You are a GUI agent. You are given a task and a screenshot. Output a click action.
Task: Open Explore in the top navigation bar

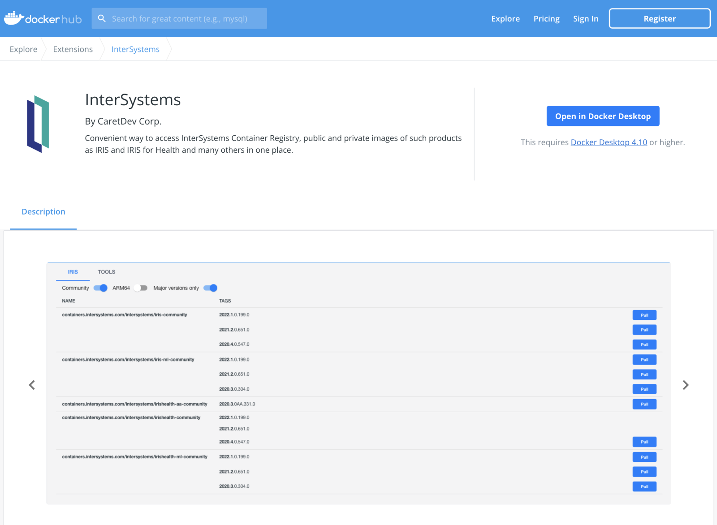pyautogui.click(x=505, y=19)
